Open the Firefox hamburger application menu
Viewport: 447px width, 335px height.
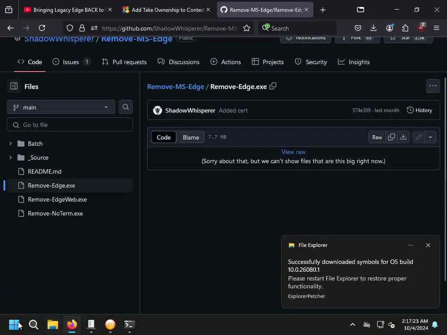(x=437, y=28)
